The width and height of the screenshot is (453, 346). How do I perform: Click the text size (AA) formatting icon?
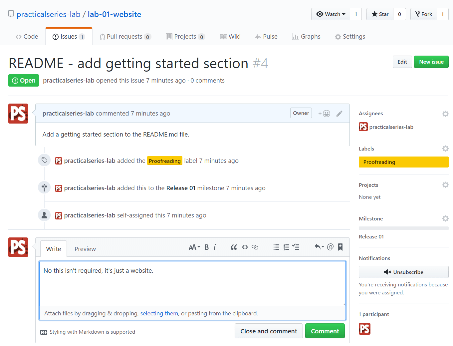(194, 247)
